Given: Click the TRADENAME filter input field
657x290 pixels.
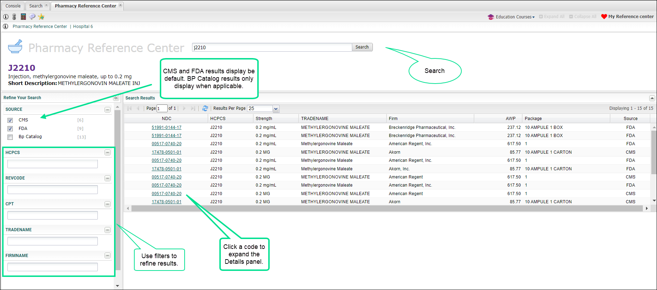Looking at the screenshot, I should 52,241.
